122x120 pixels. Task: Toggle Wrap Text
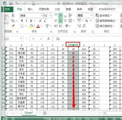[70, 15]
